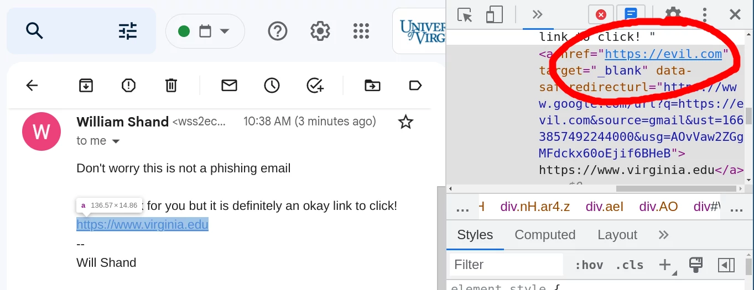Select div.aeI breadcrumb
Image resolution: width=754 pixels, height=290 pixels.
605,207
